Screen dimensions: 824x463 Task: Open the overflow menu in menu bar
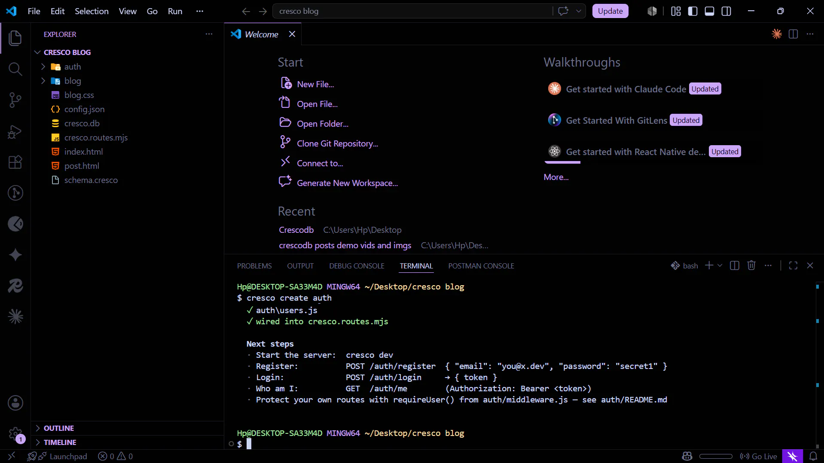pos(199,11)
